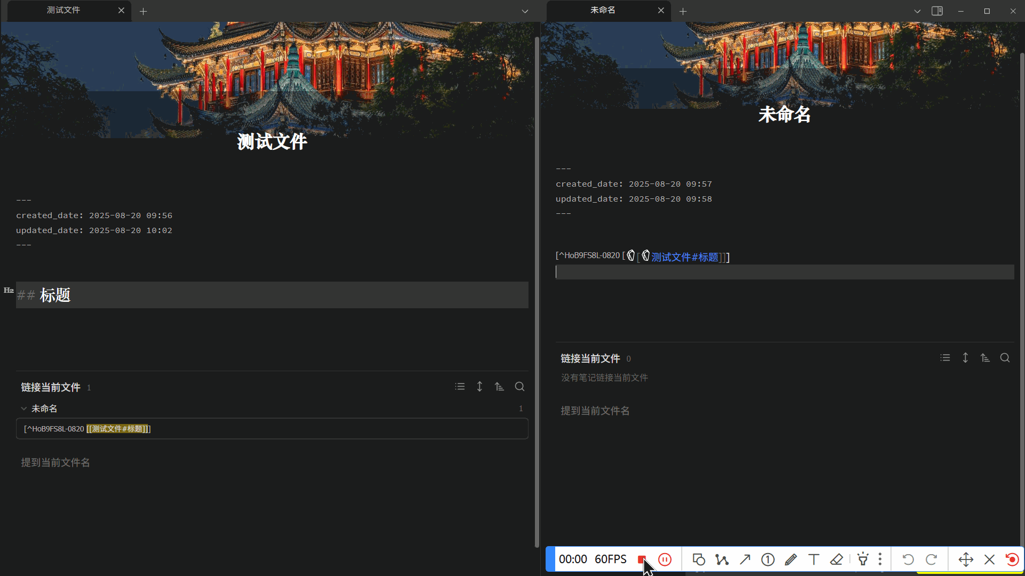Select the arrow annotation tool

pos(745,559)
